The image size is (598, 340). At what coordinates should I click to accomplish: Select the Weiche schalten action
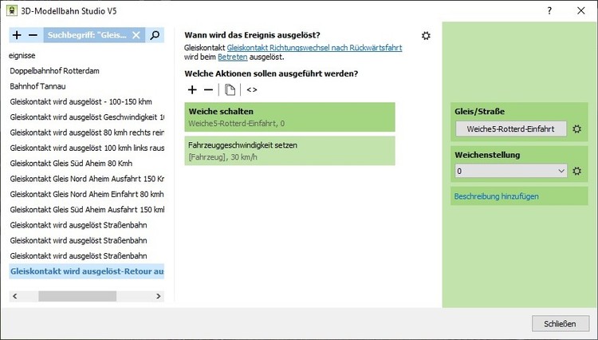coord(290,117)
